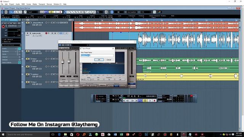The height and width of the screenshot is (137, 244).
Task: Toggle Cycle in the top toolbar
Action: point(47,12)
